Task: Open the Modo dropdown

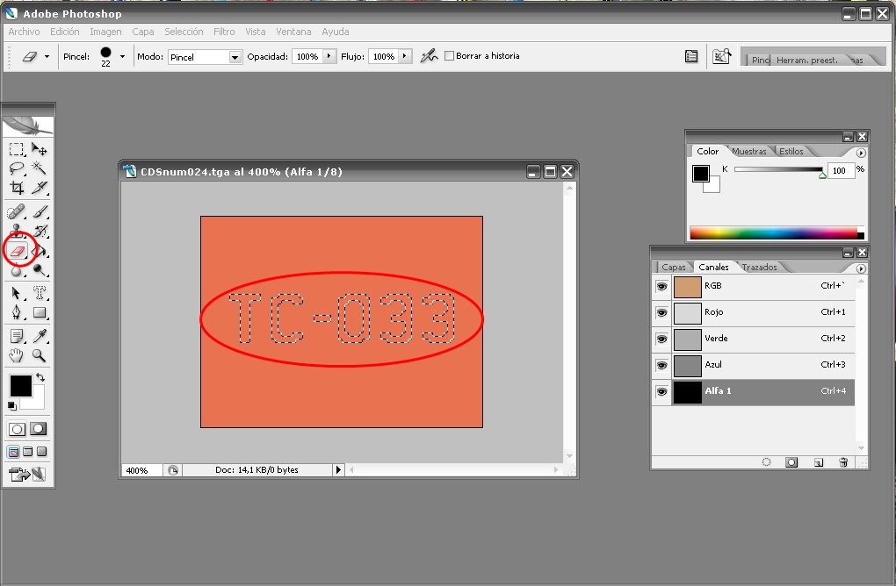Action: coord(206,57)
